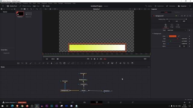This screenshot has height=108, width=193.
Task: Toggle the Effects Library panel
Action: click(x=25, y=6)
